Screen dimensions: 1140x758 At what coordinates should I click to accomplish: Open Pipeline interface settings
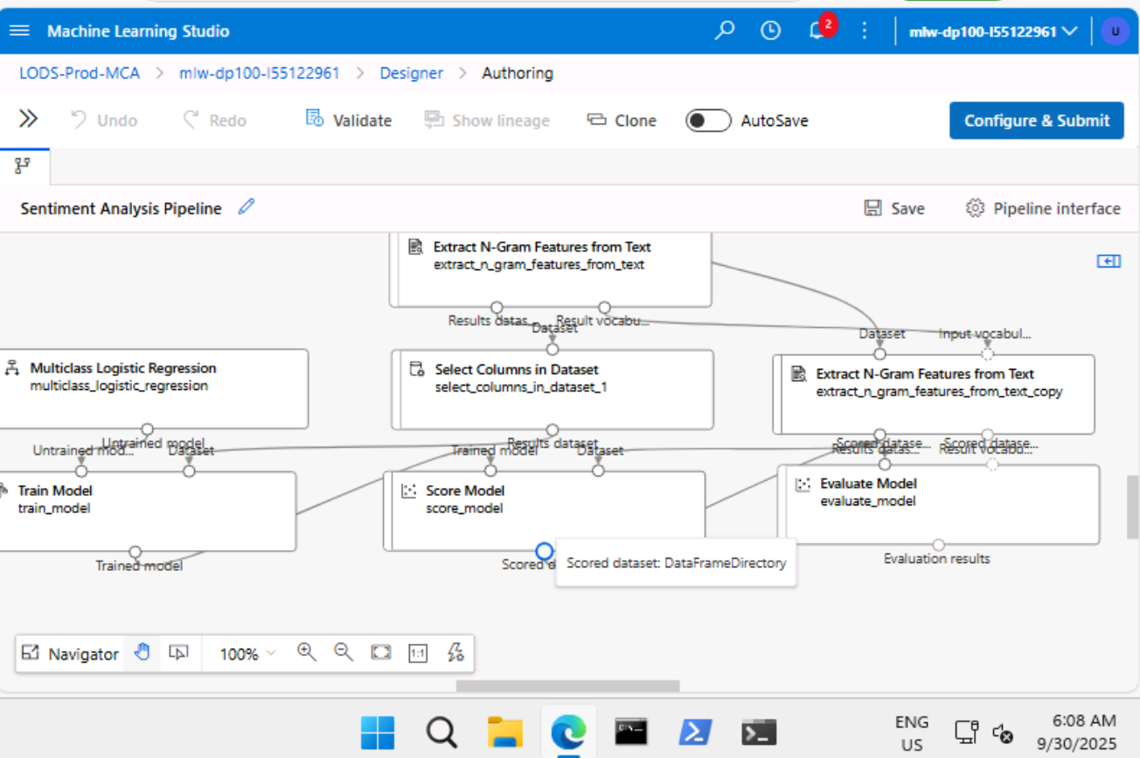coord(1043,208)
